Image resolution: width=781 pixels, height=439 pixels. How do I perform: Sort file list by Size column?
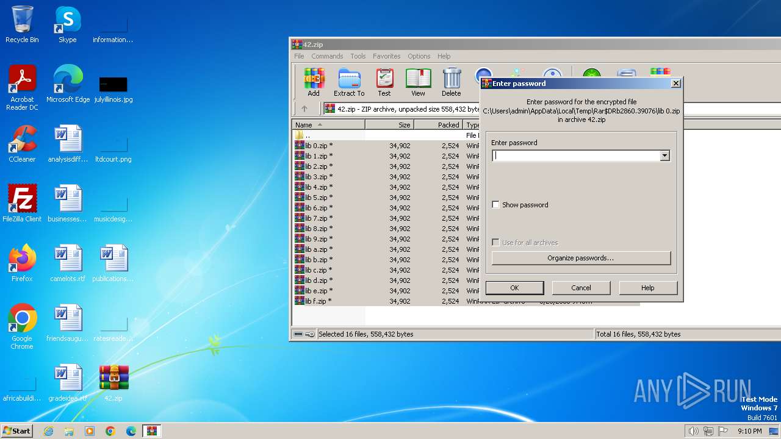389,124
